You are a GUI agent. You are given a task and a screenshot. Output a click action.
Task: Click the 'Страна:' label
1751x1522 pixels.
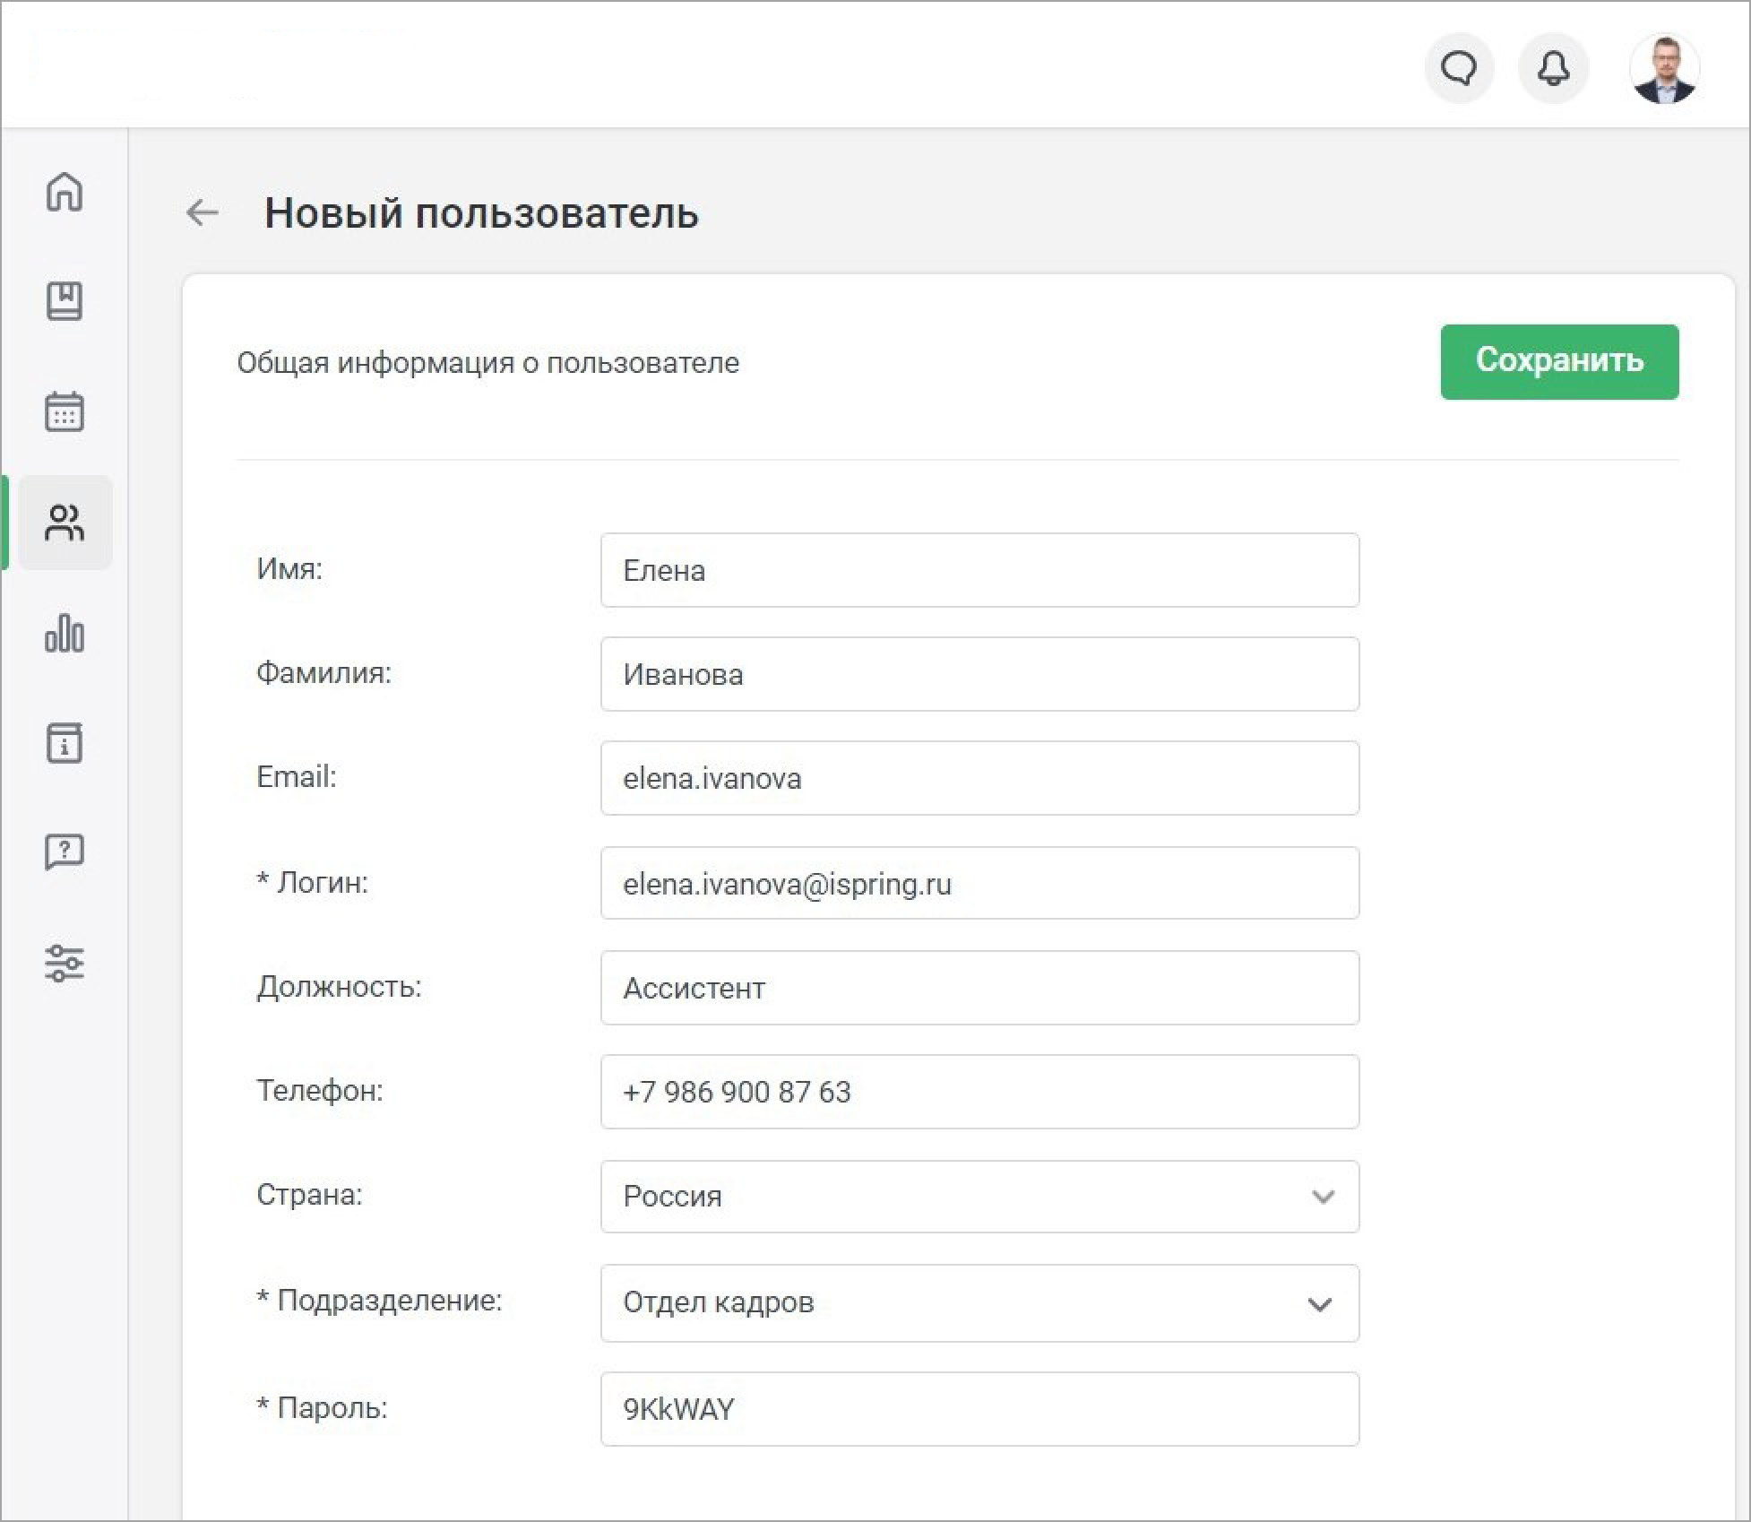tap(309, 1195)
